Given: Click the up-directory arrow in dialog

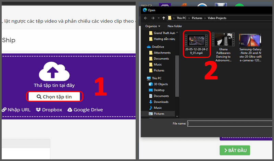Looking at the screenshot, I should 164,18.
